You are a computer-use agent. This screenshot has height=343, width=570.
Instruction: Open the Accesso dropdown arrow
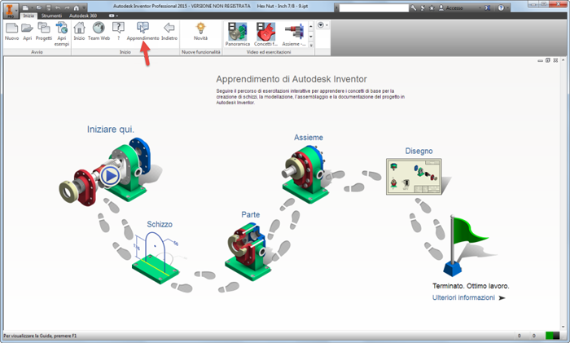(x=480, y=7)
